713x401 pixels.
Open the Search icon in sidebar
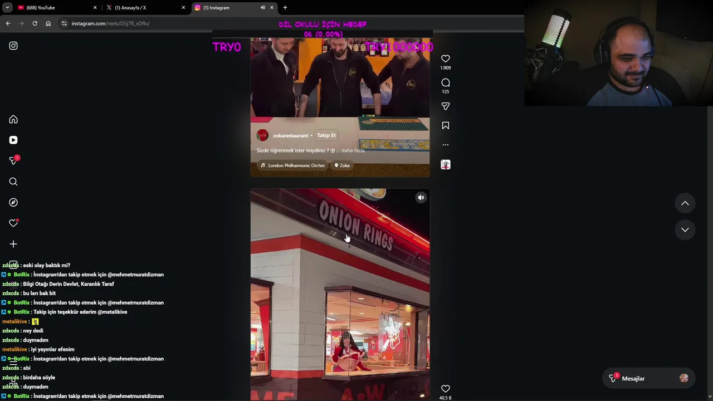pos(13,182)
